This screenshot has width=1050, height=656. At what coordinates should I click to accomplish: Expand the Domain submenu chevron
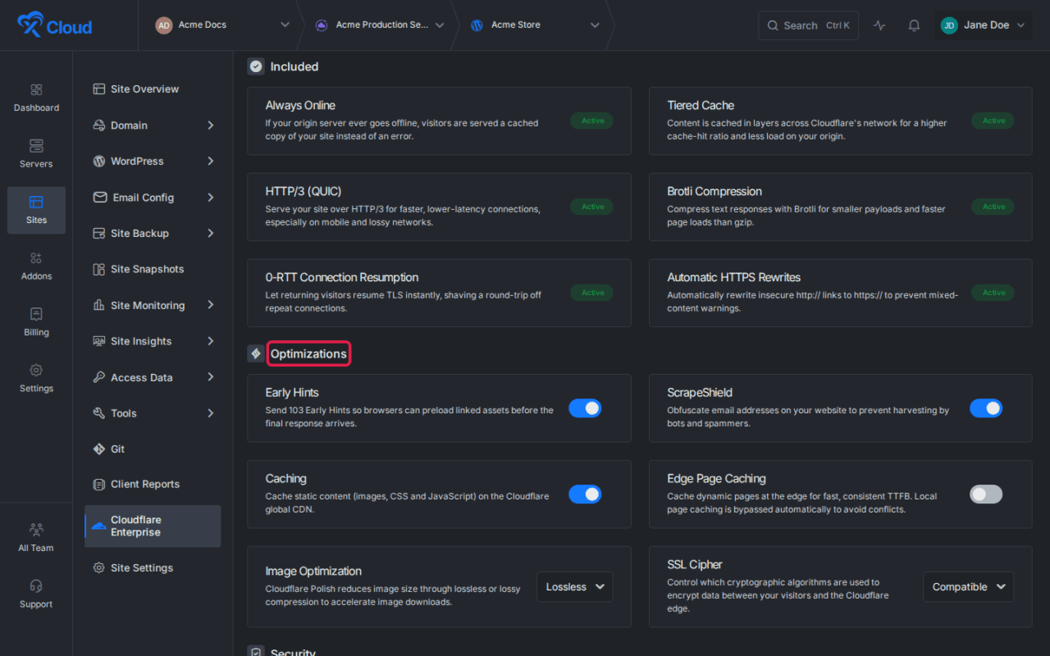click(x=211, y=125)
